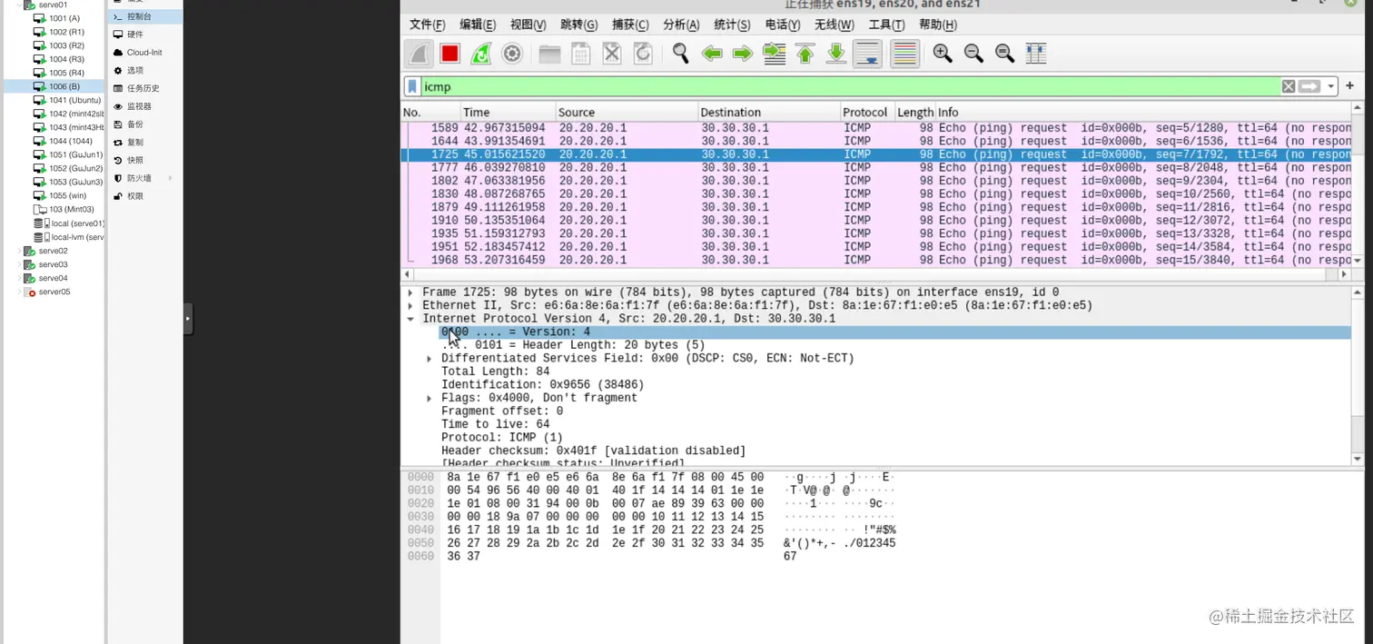The image size is (1373, 644).
Task: Reset packet text to normal size
Action: [x=1004, y=54]
